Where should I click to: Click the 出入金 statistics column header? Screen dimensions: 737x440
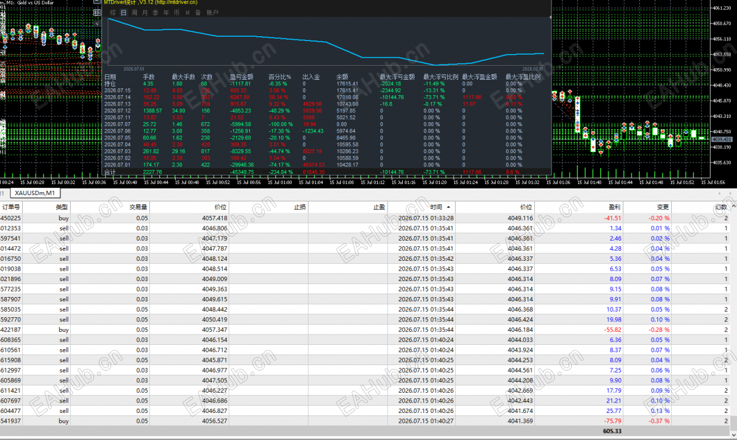(311, 77)
